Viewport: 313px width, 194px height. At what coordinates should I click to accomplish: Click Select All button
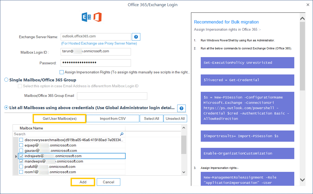tap(152, 119)
